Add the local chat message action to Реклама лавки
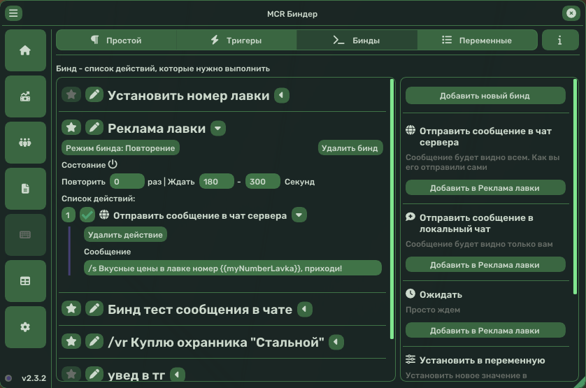Viewport: 586px width, 388px height. tap(485, 265)
